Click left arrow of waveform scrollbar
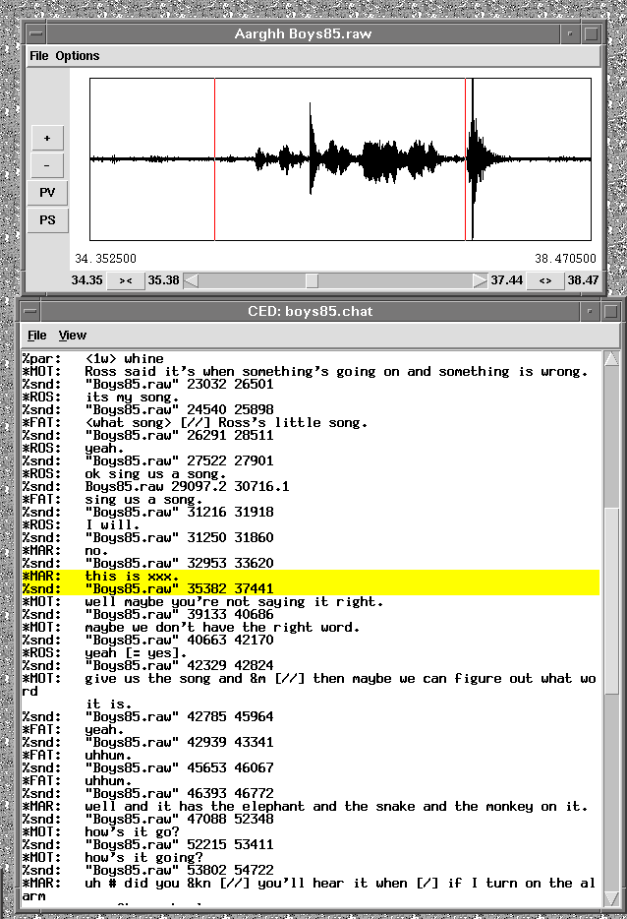 click(192, 280)
